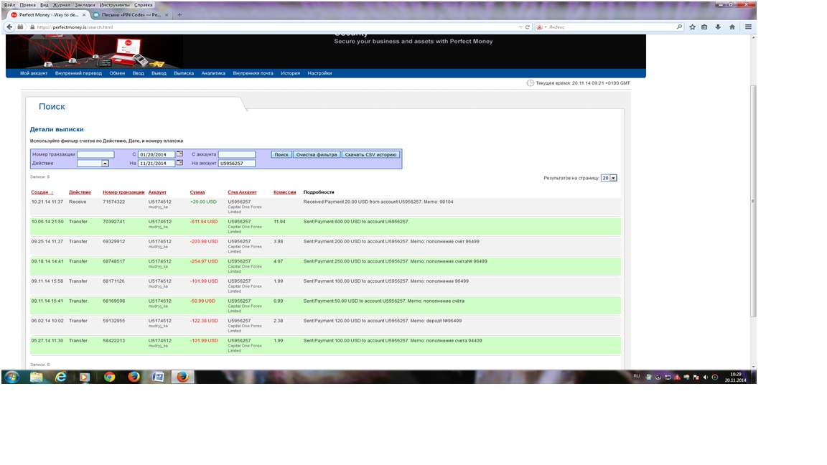Go to Мой аккаунт in site navigation
The image size is (827, 465).
pos(34,73)
